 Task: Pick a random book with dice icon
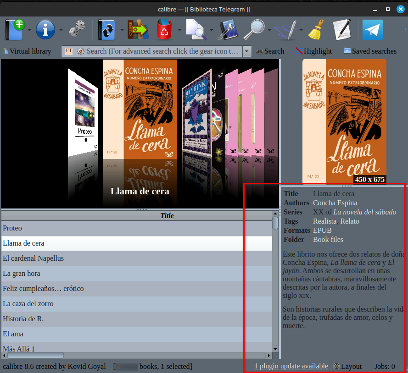tap(77, 28)
